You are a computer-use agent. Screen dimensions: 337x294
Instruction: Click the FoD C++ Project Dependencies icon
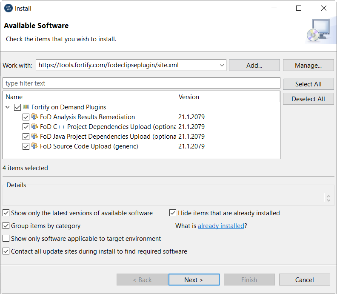pyautogui.click(x=34, y=127)
